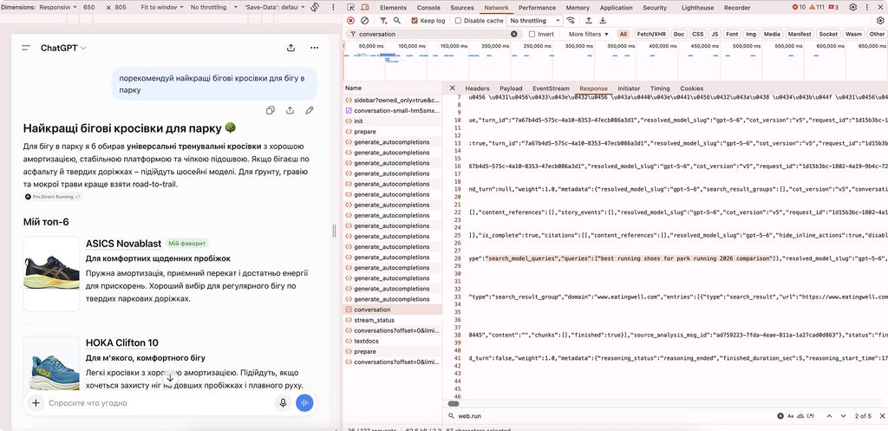Toggle the device toolbar icon in DevTools
Viewport: 888px width, 431px height.
click(365, 7)
